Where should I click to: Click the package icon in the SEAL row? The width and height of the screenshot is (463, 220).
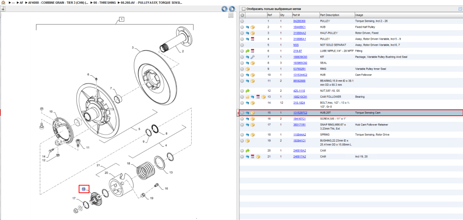253,63
